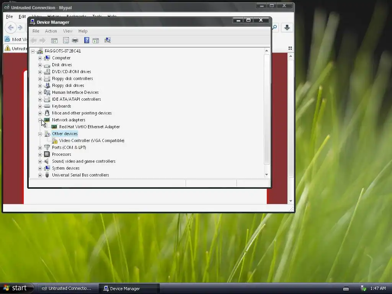Select the Untrusted Connection browser tab
Viewport: 392px width, 294px height.
click(x=16, y=48)
